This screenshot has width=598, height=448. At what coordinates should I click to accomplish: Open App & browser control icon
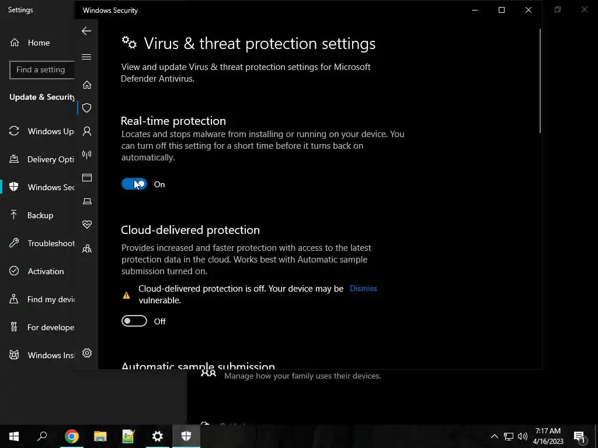tap(87, 178)
